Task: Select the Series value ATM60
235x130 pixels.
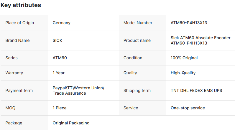Action: [60, 58]
